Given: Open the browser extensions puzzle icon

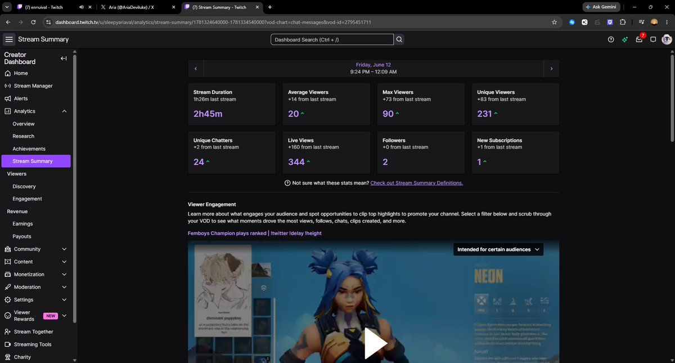Looking at the screenshot, I should (623, 22).
